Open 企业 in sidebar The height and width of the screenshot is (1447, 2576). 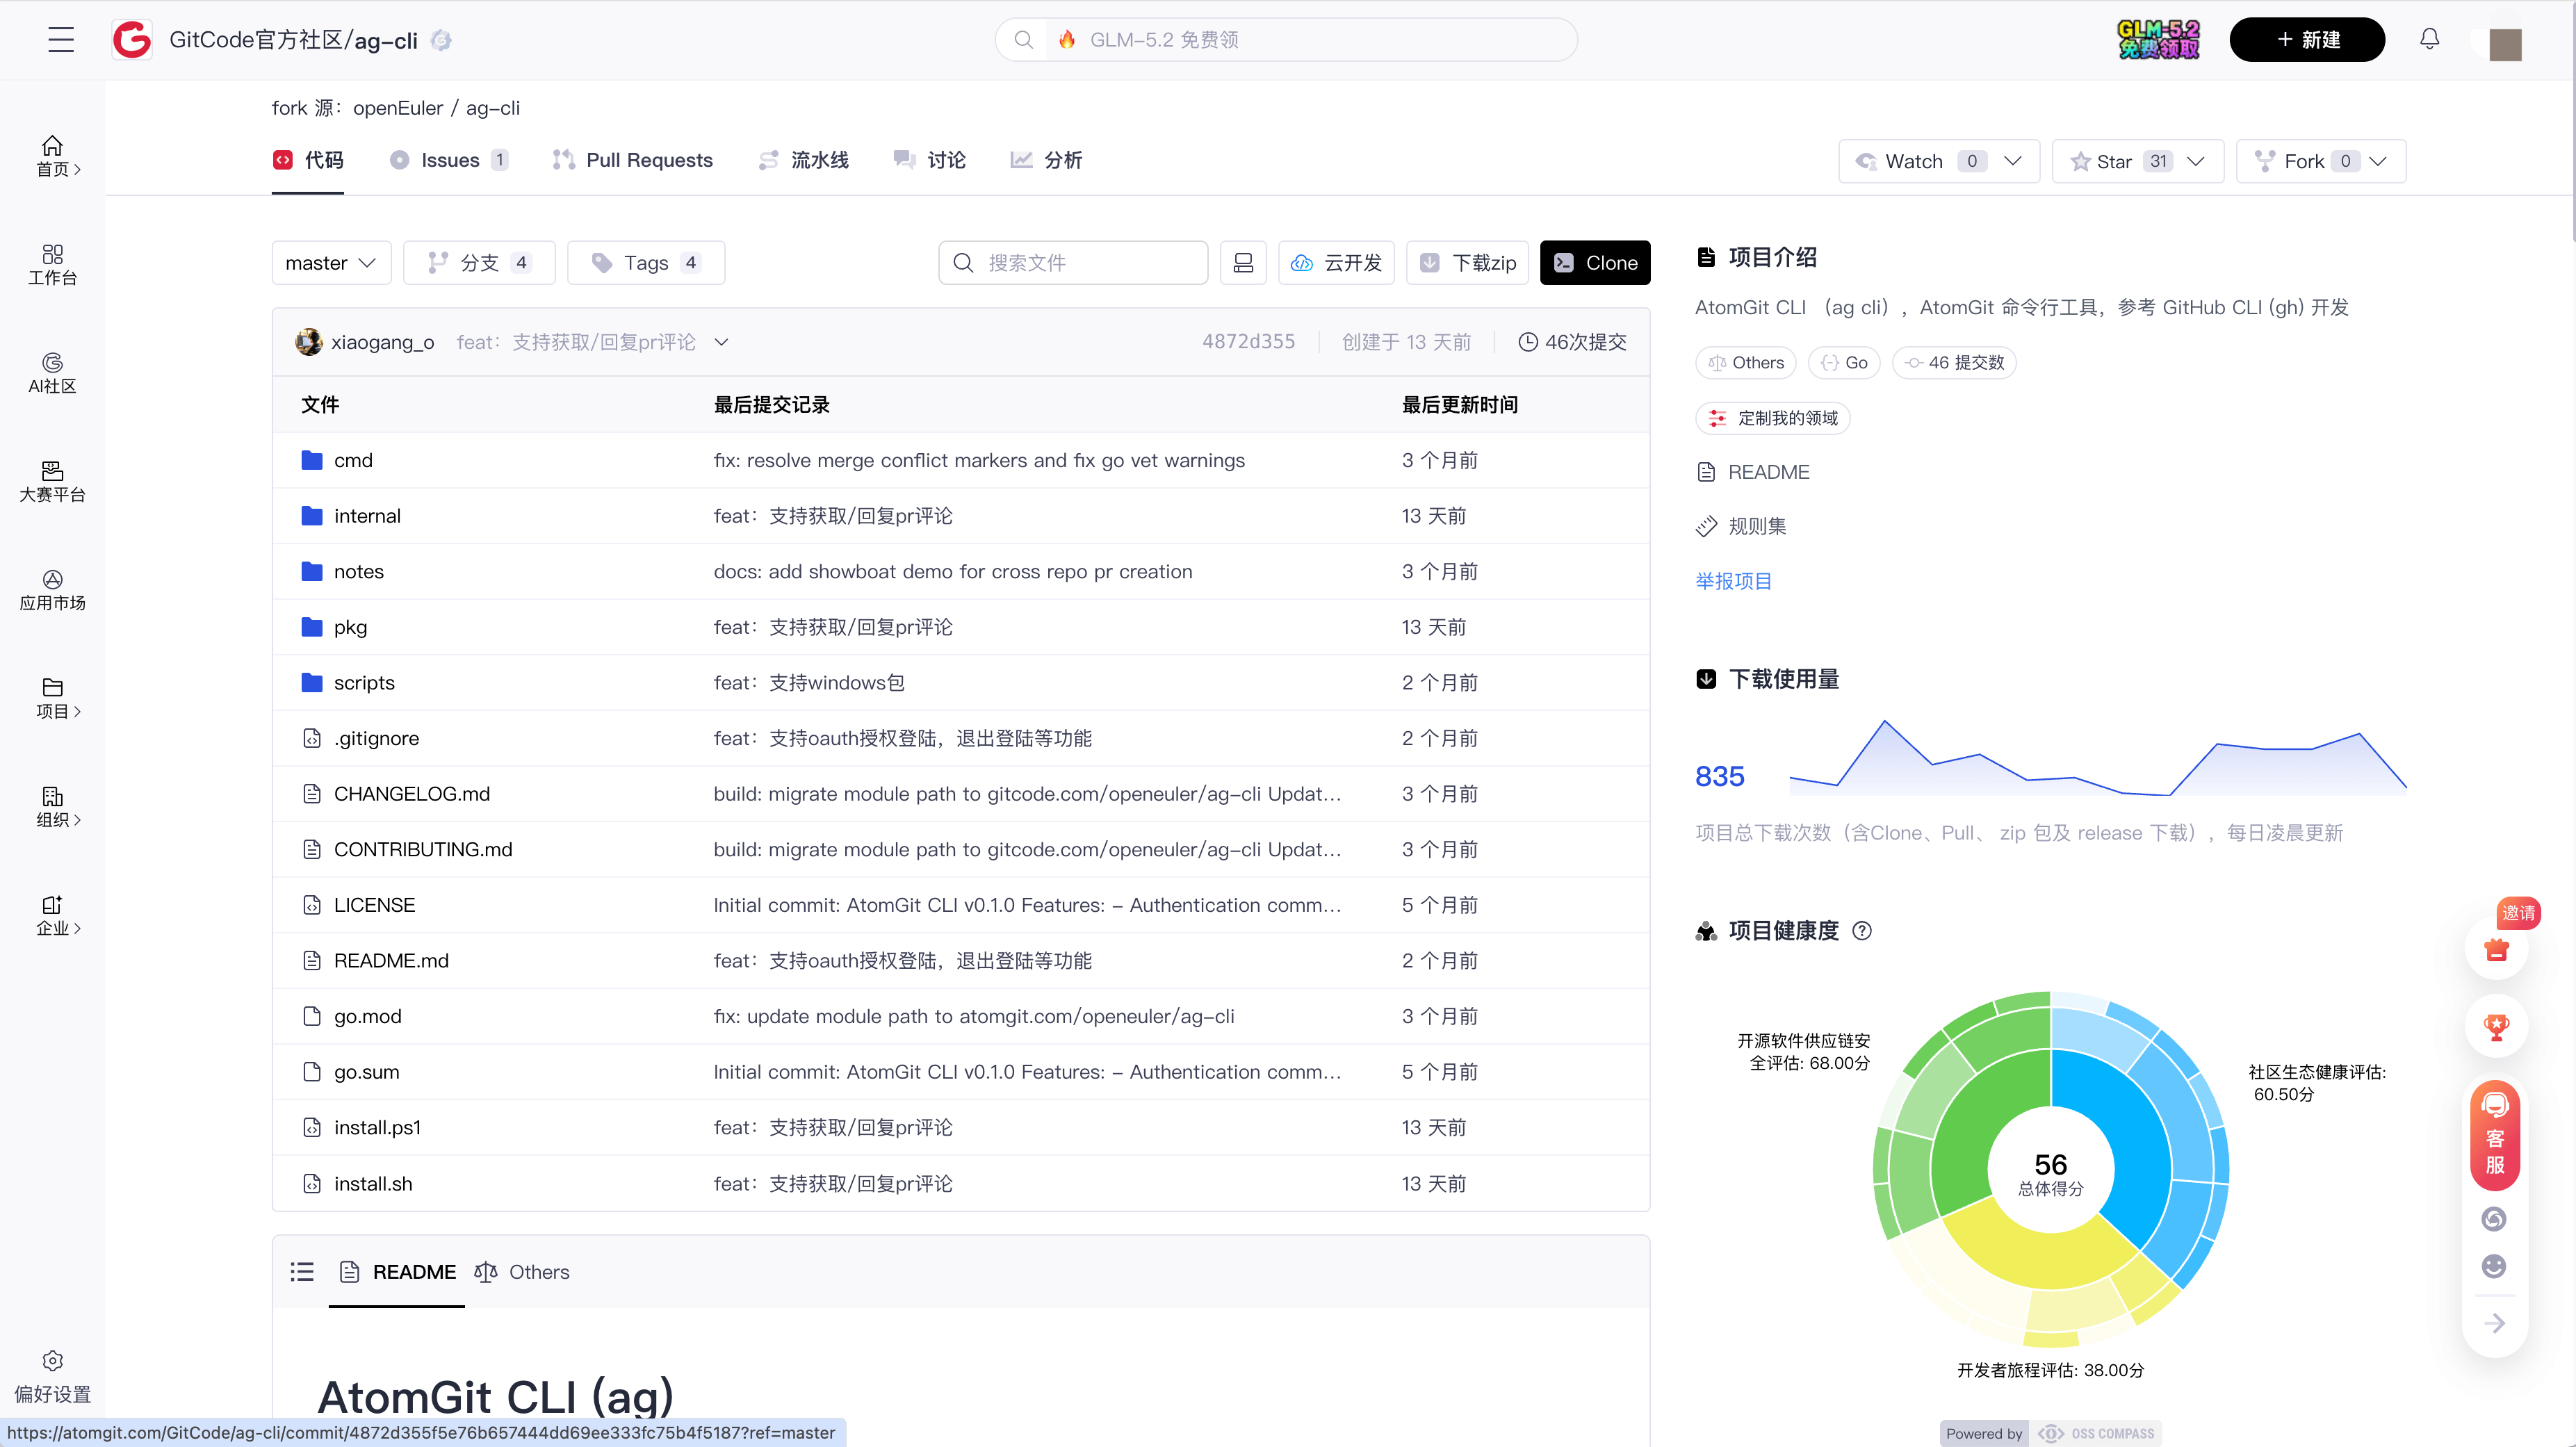pos(53,915)
